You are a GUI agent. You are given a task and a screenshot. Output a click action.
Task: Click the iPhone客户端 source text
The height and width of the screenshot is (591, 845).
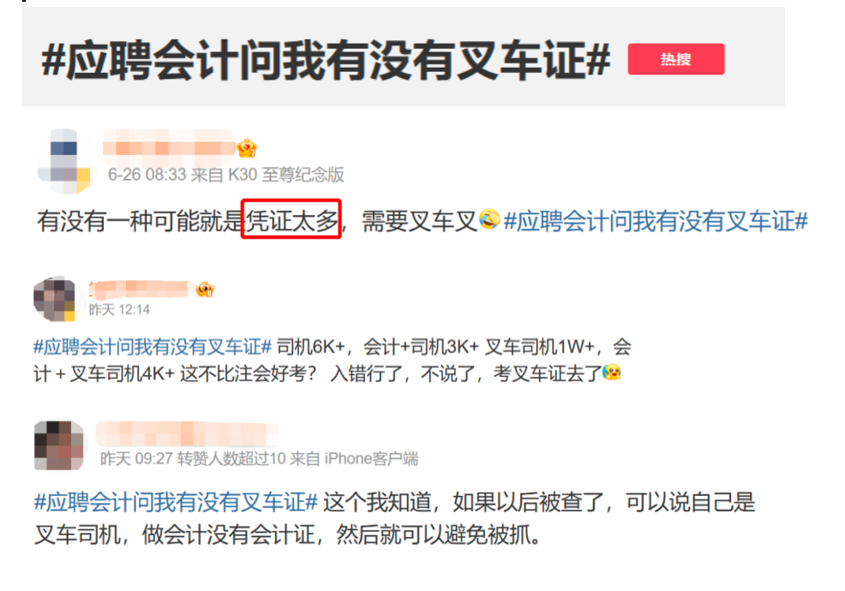coord(371,458)
